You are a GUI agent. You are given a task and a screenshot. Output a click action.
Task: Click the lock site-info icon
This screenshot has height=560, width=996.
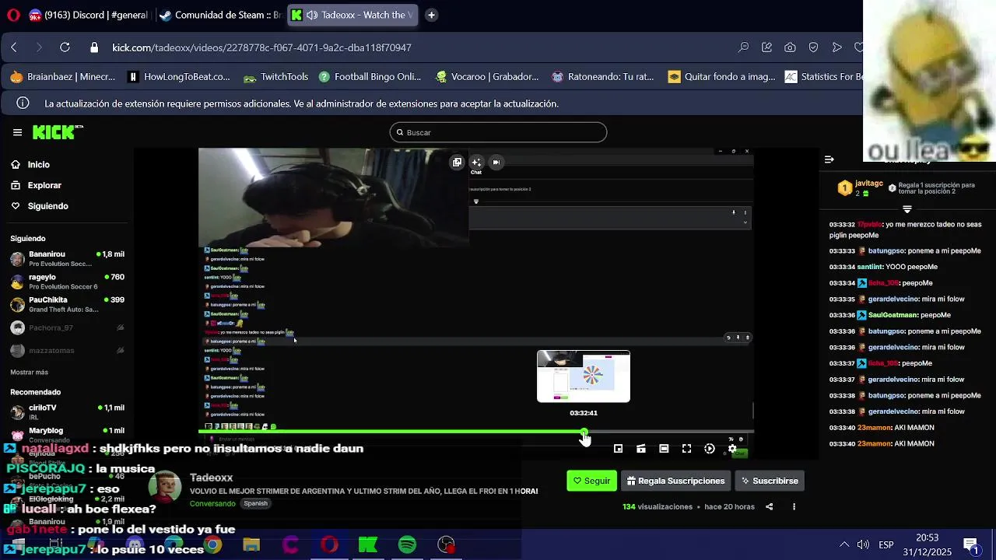(94, 47)
